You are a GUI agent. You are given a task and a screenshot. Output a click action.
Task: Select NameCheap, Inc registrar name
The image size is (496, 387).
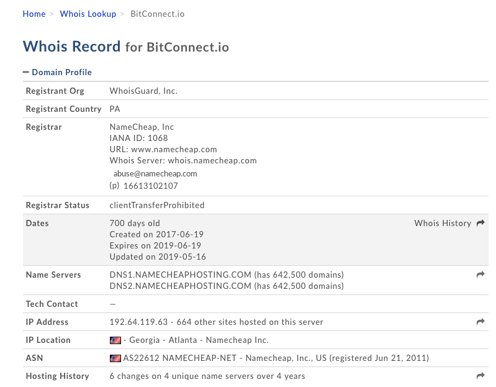142,127
